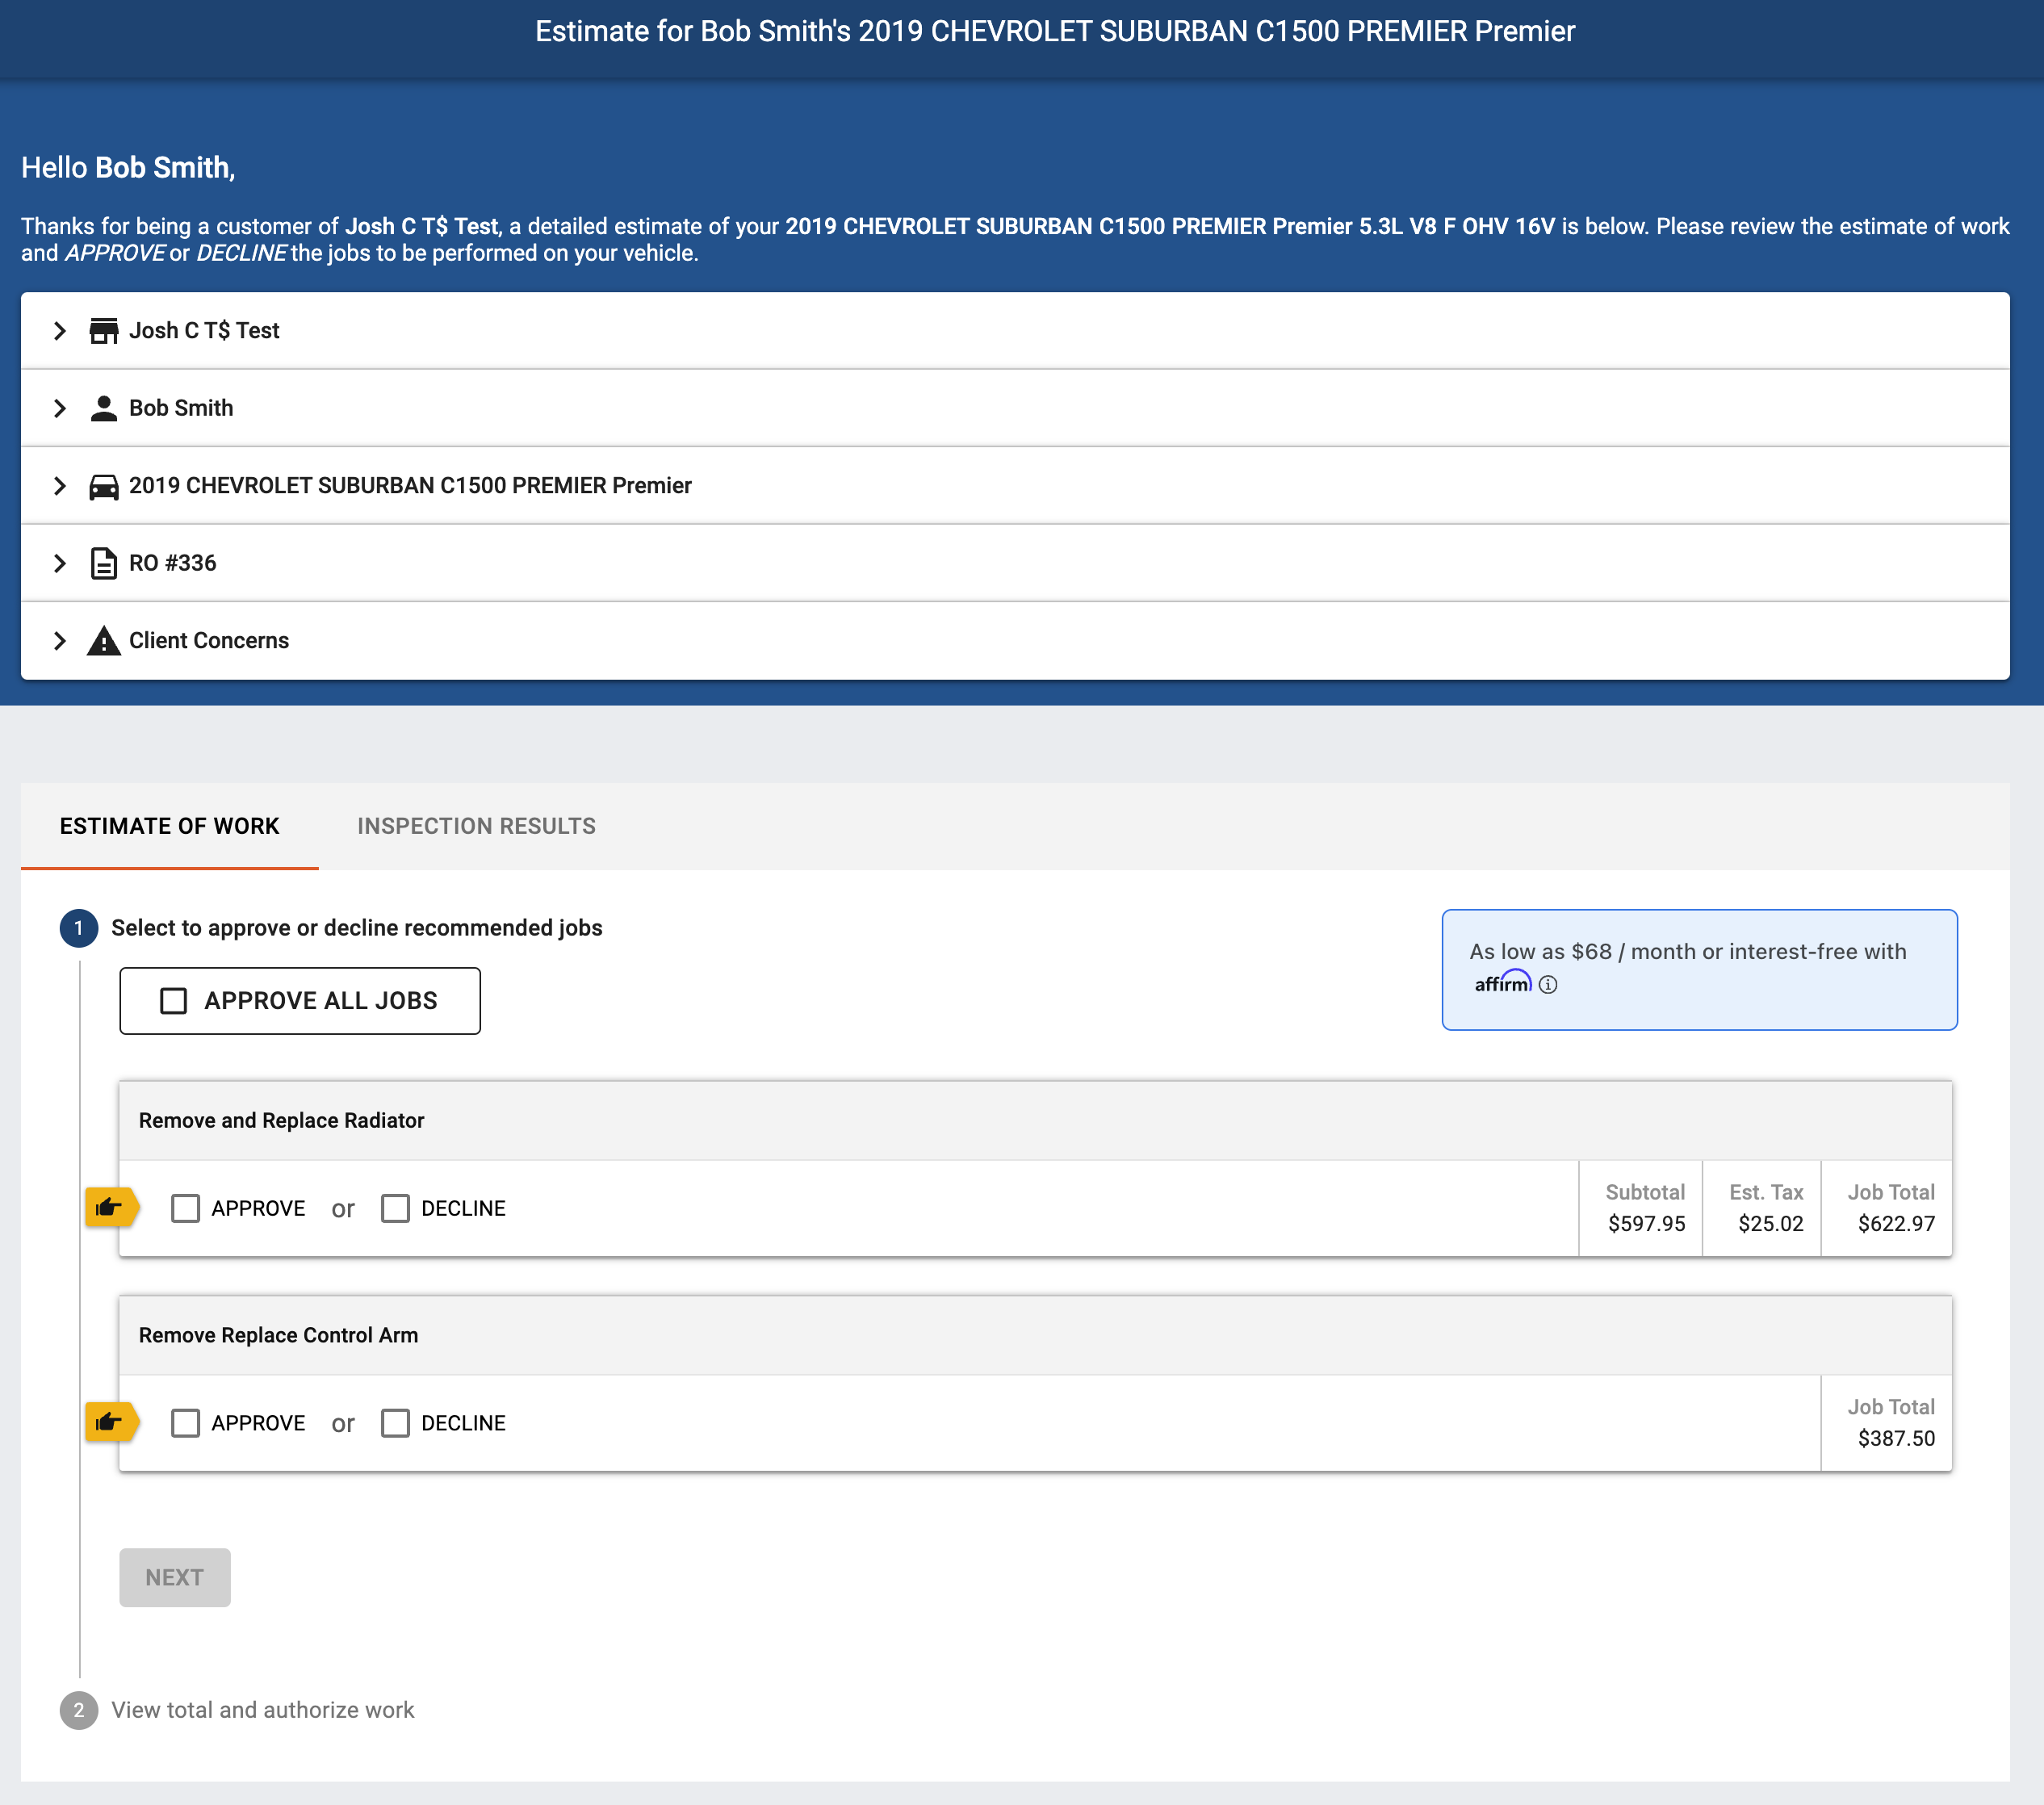The height and width of the screenshot is (1805, 2044).
Task: Click the 'View total and authorize work' step
Action: (x=263, y=1710)
